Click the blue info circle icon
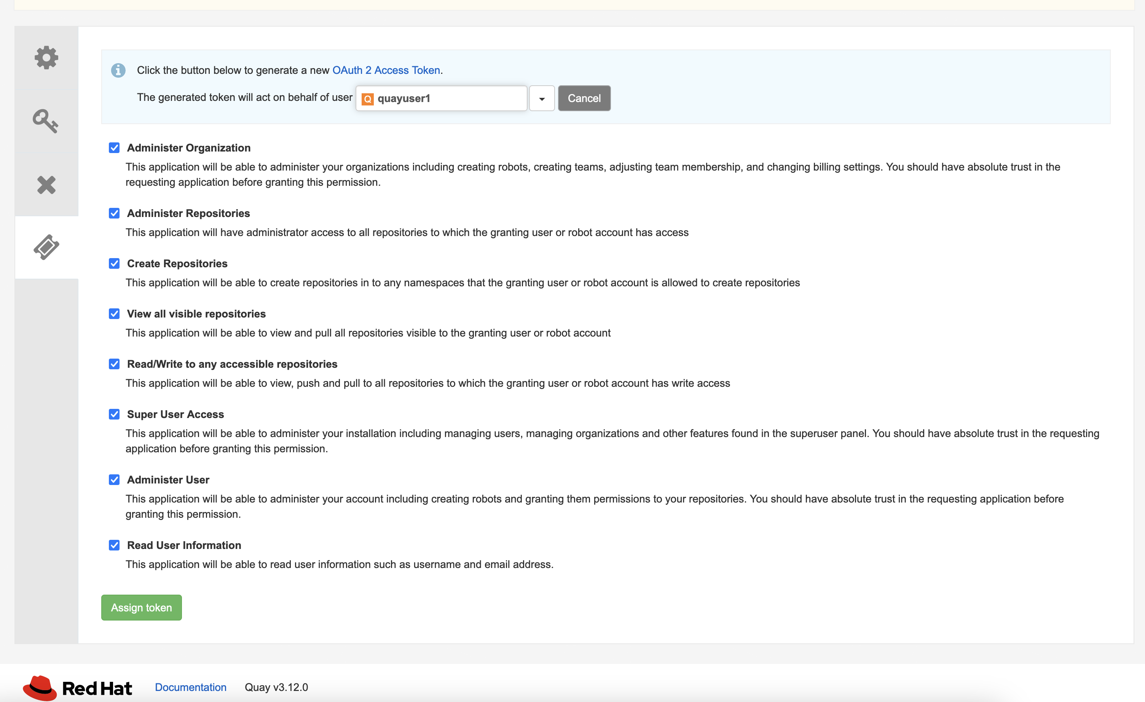This screenshot has height=702, width=1145. pos(118,70)
